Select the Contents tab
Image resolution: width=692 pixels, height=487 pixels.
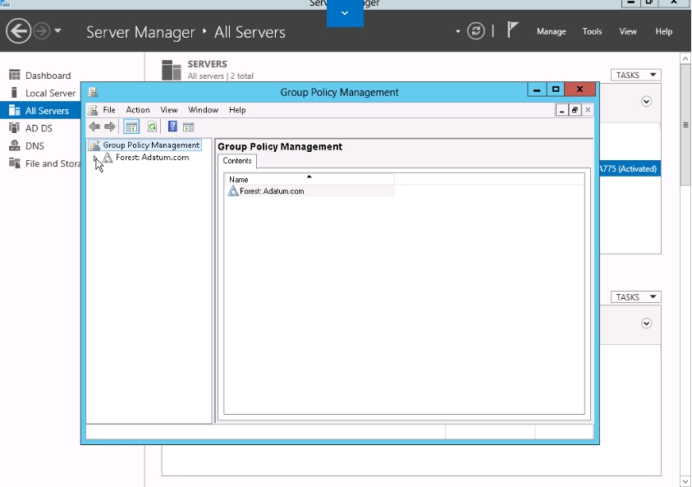[x=237, y=161]
